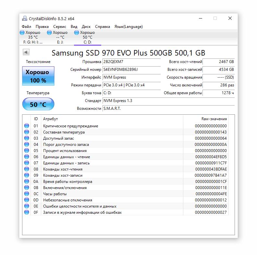Click status orb for attribute 0F row
The width and height of the screenshot is (257, 255).
pyautogui.click(x=27, y=212)
